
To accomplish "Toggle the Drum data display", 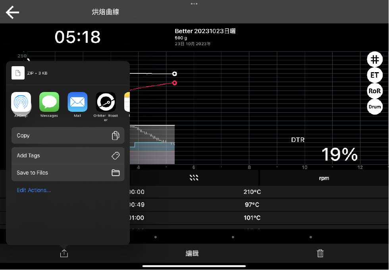I will pos(374,107).
